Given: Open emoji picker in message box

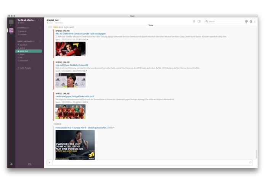Looking at the screenshot, I should pos(250,163).
